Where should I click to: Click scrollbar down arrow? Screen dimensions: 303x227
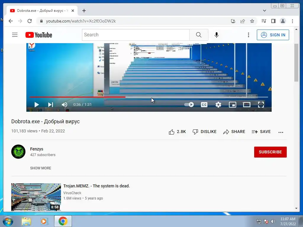coord(296,208)
